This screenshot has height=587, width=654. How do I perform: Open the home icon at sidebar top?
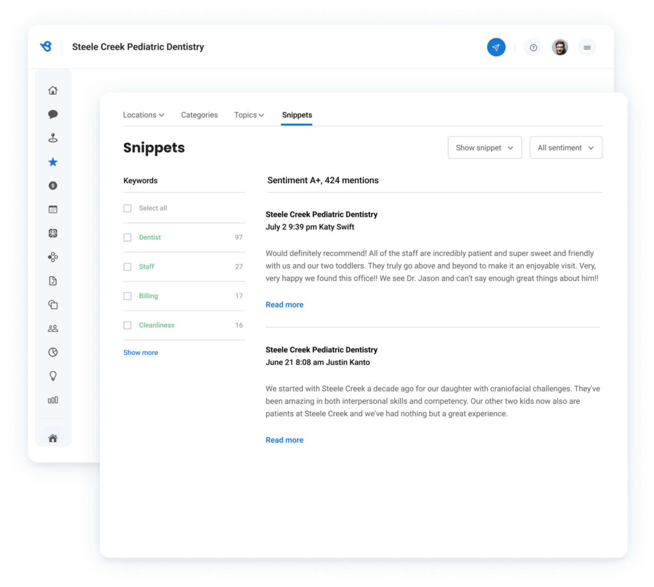coord(53,91)
